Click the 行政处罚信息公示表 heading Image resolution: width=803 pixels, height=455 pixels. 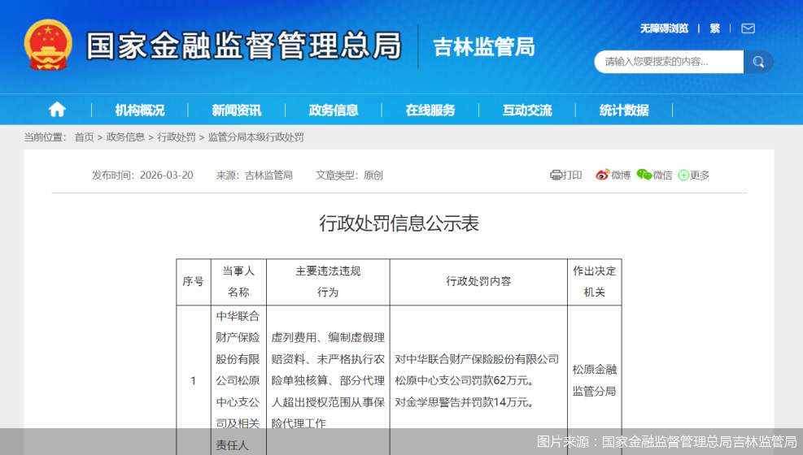click(x=399, y=223)
